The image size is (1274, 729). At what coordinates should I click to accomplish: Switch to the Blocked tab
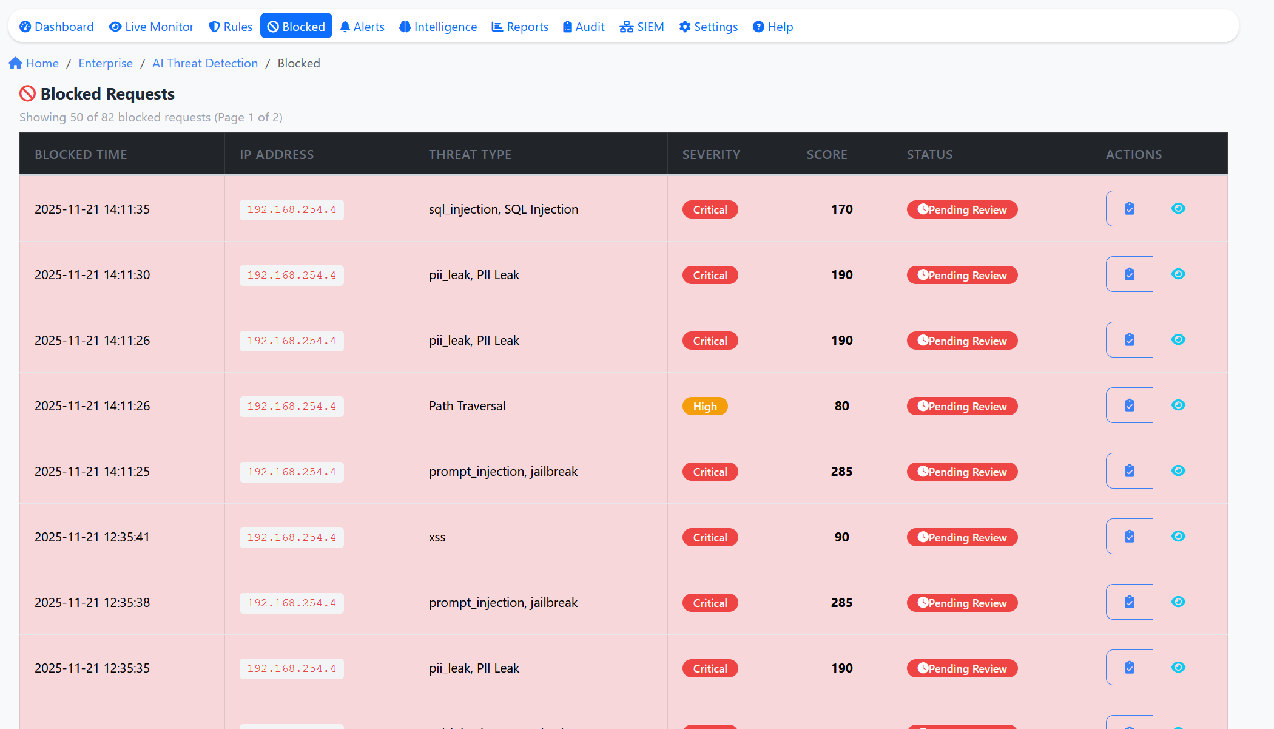(296, 26)
